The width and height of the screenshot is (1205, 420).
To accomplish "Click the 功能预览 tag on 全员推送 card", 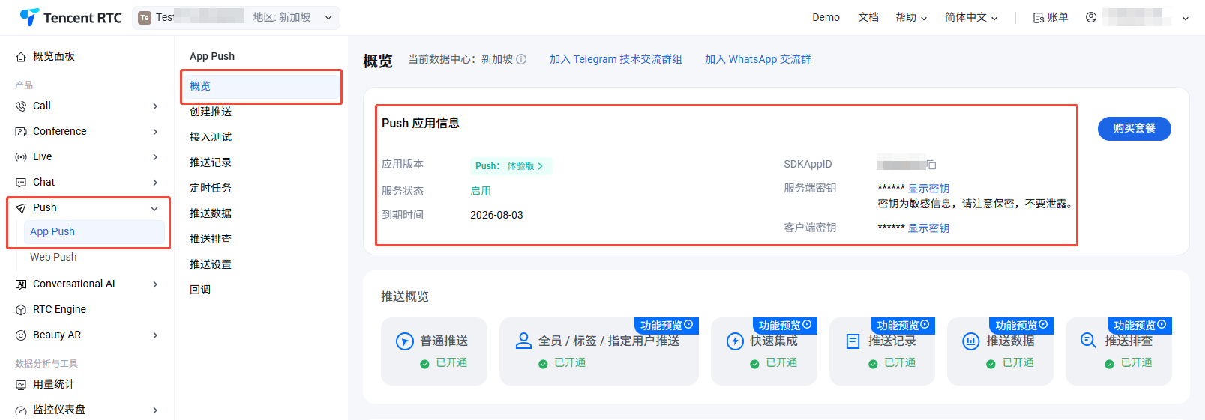I will [667, 326].
